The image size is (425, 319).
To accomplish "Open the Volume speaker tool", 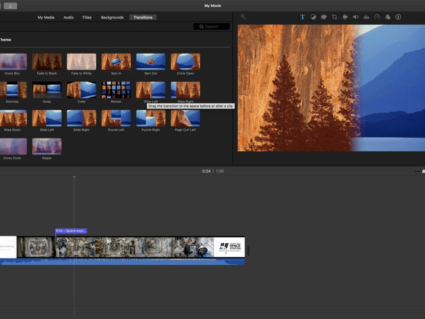I will click(x=355, y=17).
